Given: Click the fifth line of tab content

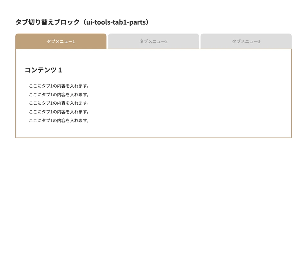Looking at the screenshot, I should 59,120.
